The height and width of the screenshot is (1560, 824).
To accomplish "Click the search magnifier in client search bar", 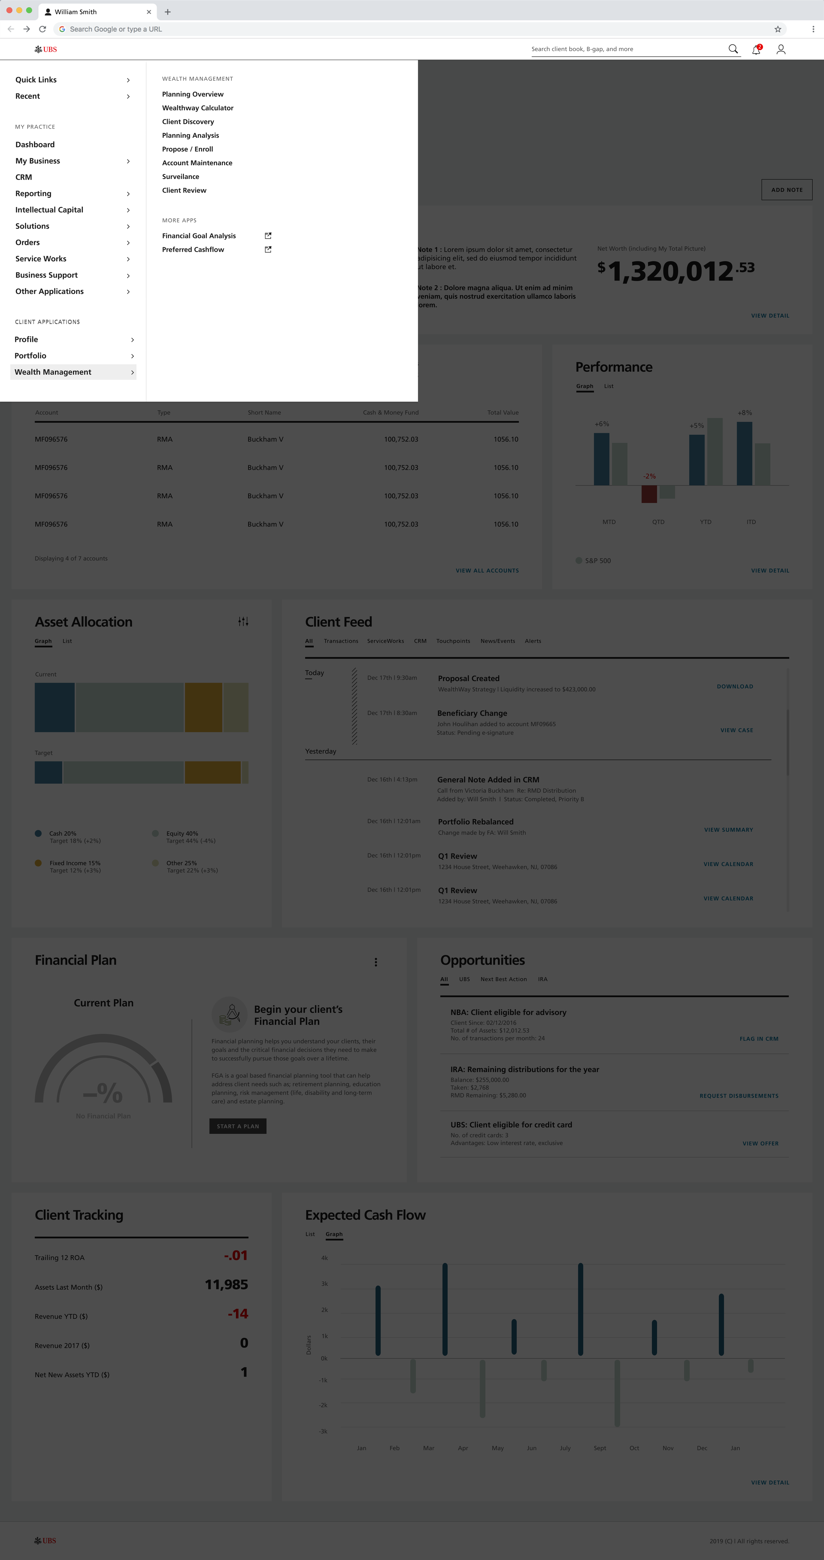I will 733,49.
